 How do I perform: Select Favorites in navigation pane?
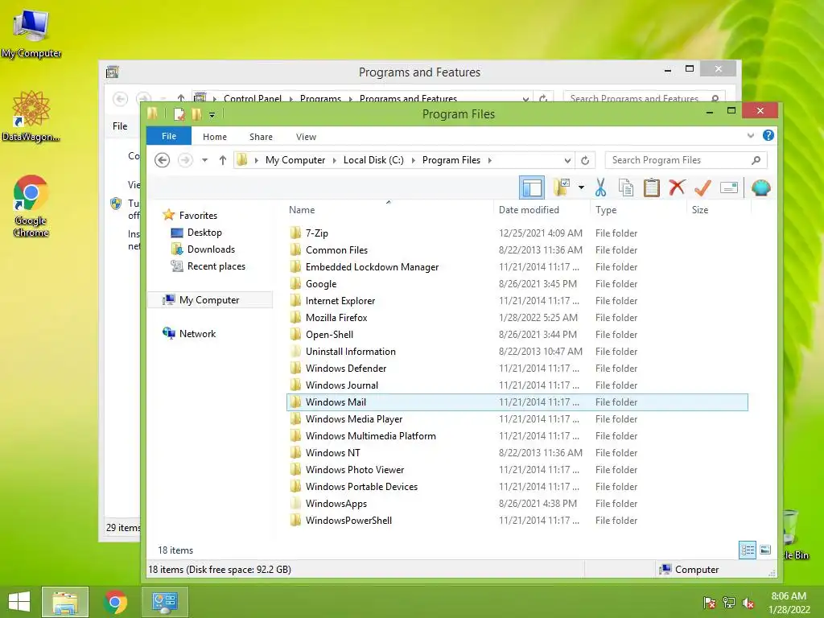[x=190, y=215]
